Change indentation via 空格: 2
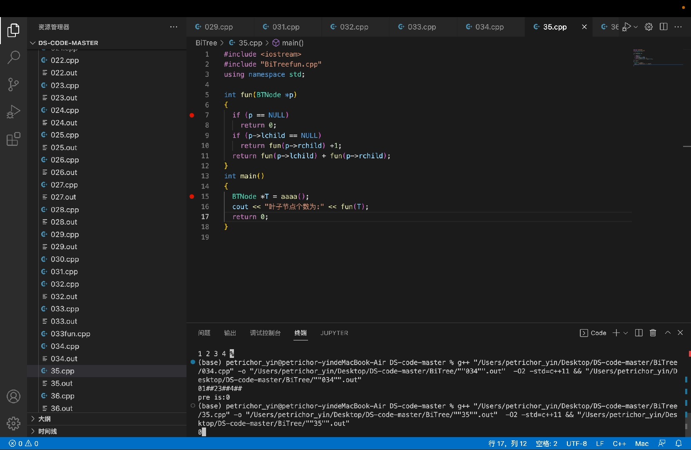This screenshot has width=691, height=450. [x=547, y=444]
